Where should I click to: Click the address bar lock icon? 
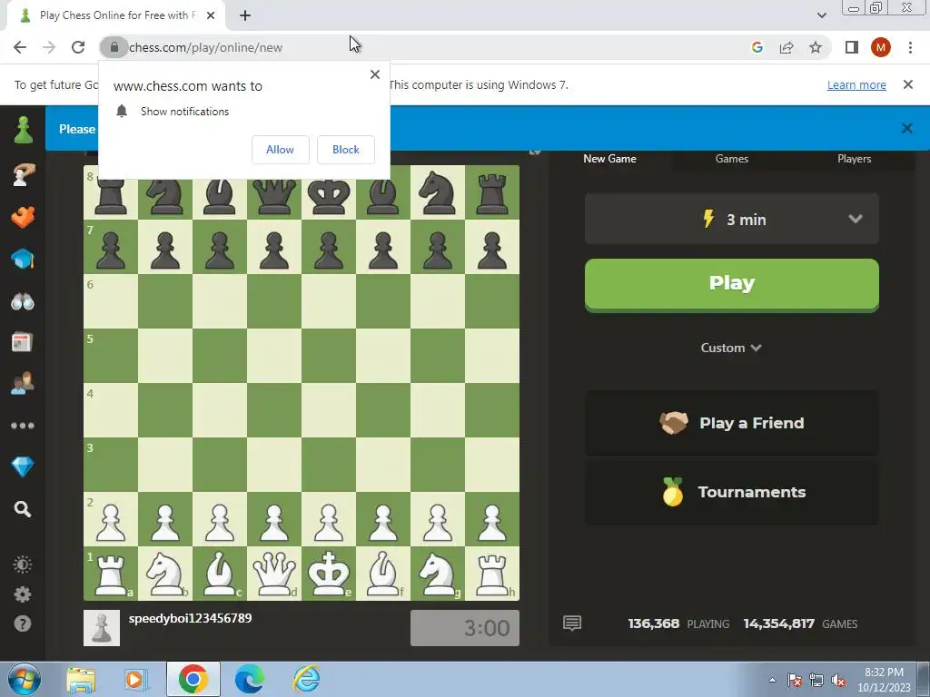pyautogui.click(x=114, y=47)
